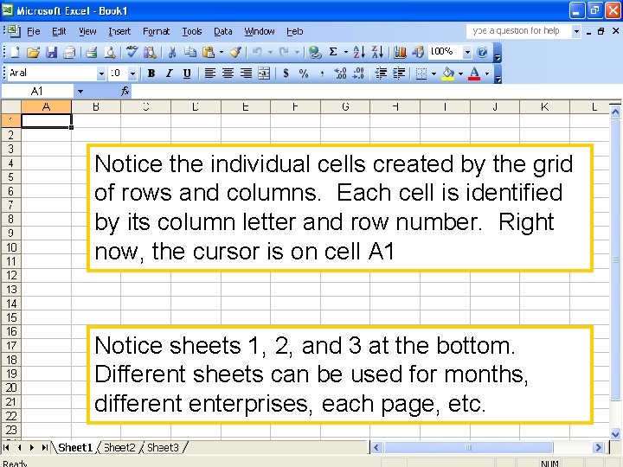
Task: Run the spelling check
Action: tap(132, 52)
